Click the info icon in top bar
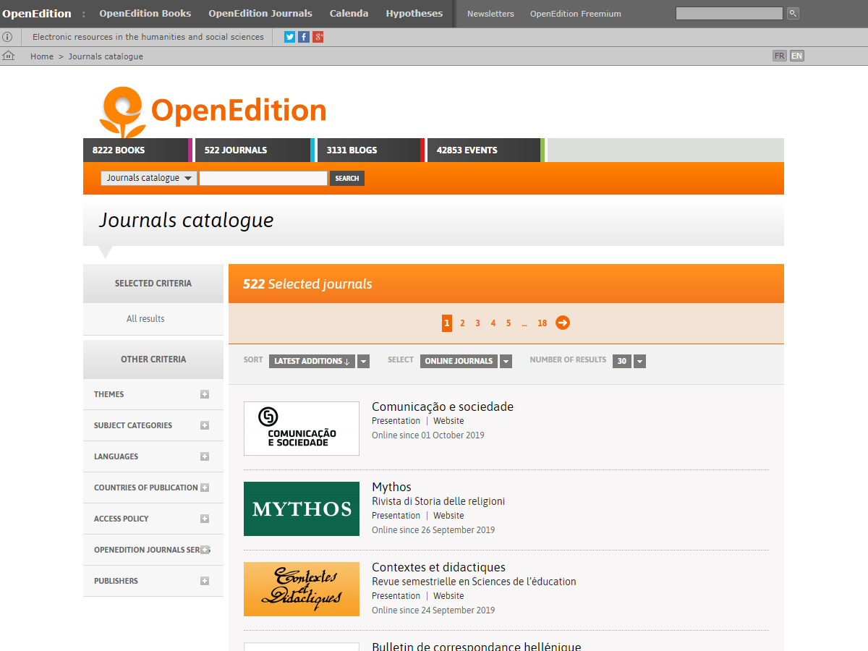Image resolution: width=868 pixels, height=651 pixels. tap(7, 37)
